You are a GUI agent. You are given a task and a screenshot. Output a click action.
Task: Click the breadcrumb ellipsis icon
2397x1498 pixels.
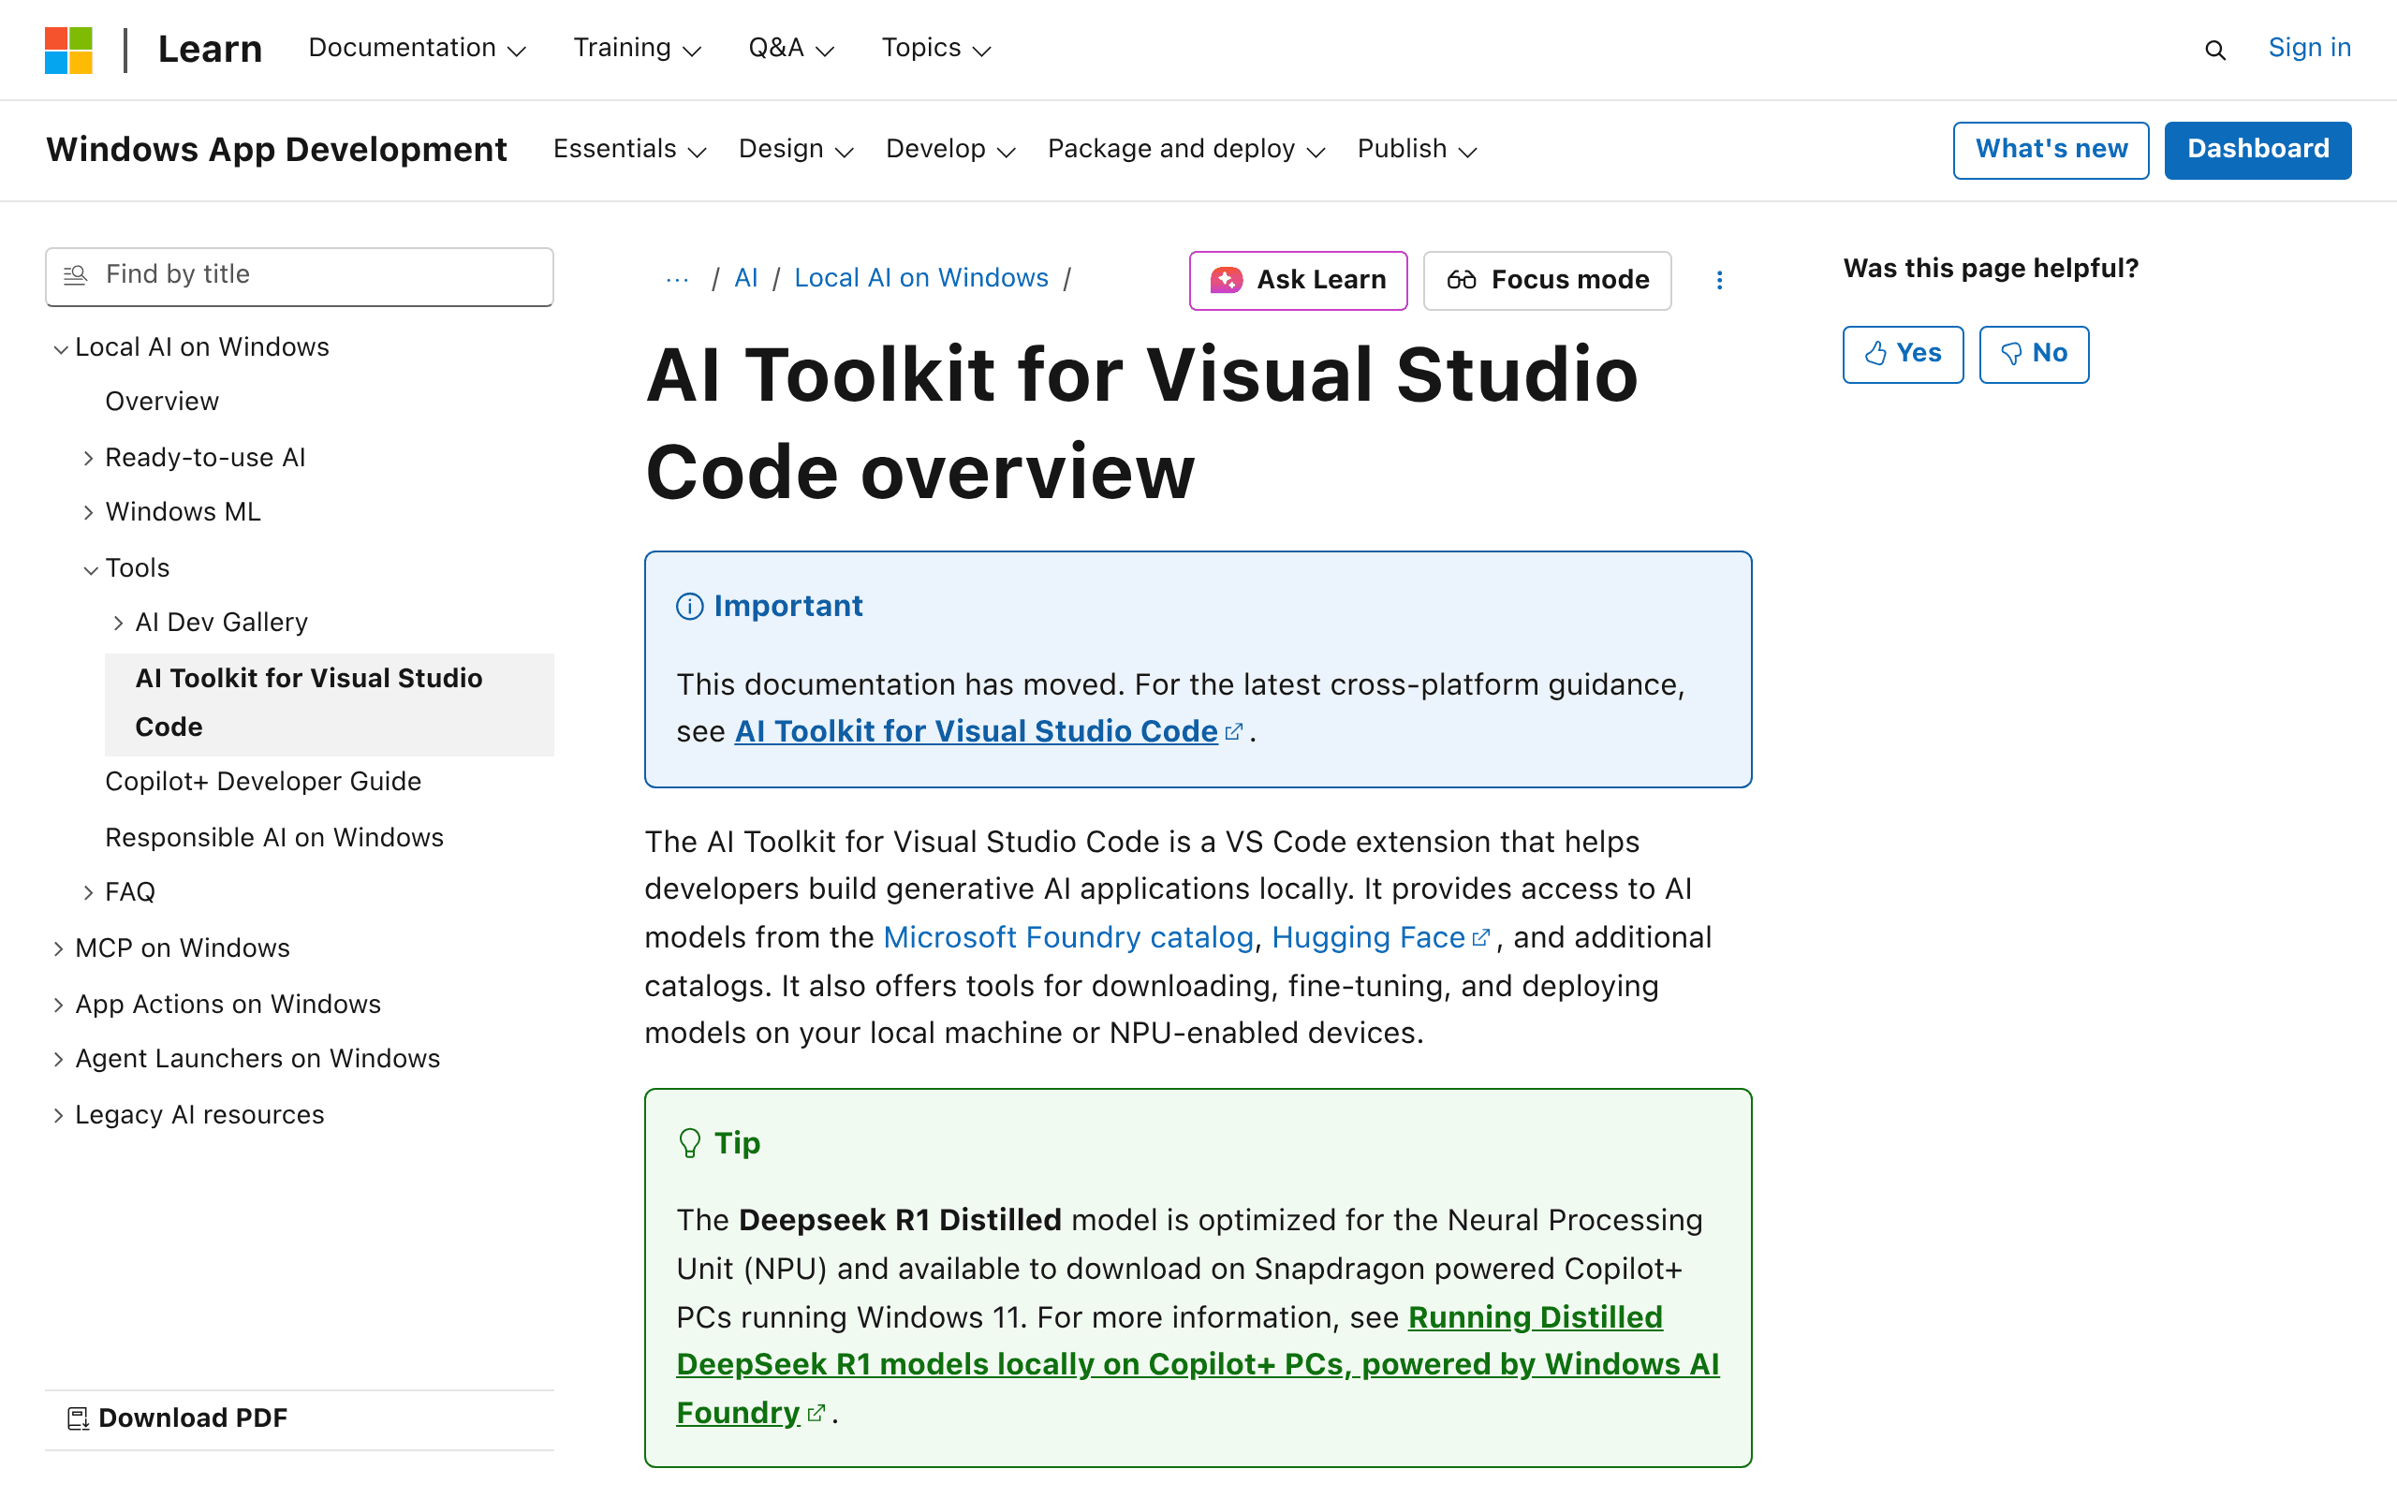click(678, 279)
